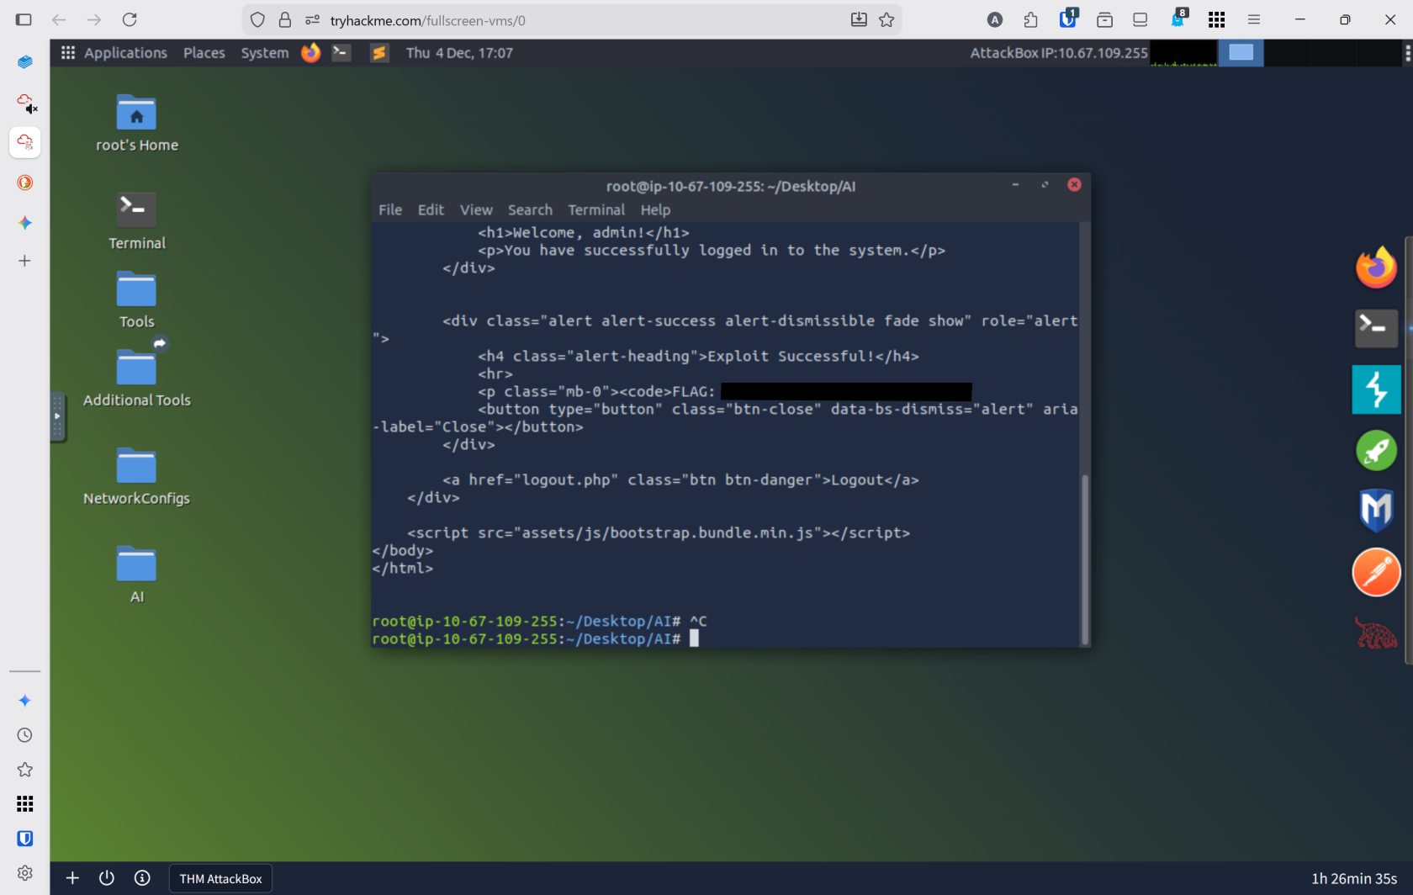The image size is (1413, 895).
Task: Open the green rocket dock app
Action: (1376, 451)
